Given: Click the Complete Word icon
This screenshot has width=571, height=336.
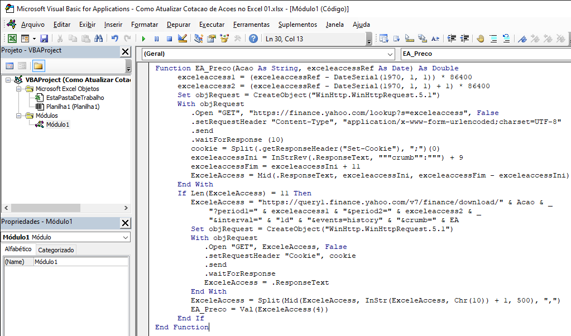Looking at the screenshot, I should tap(435, 39).
